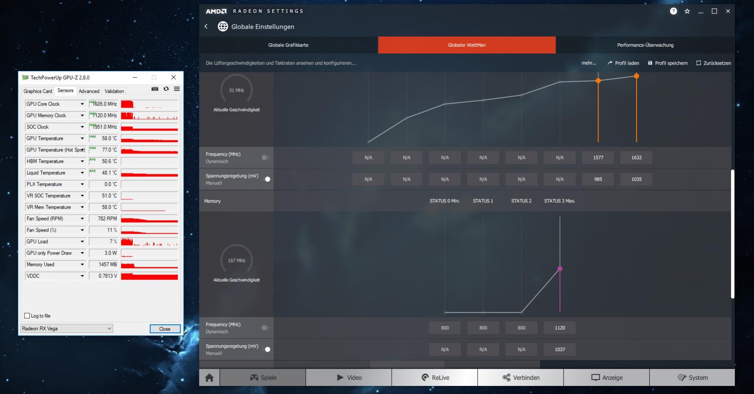Enable the Log to file checkbox
Screen dimensions: 754x394
coord(27,316)
